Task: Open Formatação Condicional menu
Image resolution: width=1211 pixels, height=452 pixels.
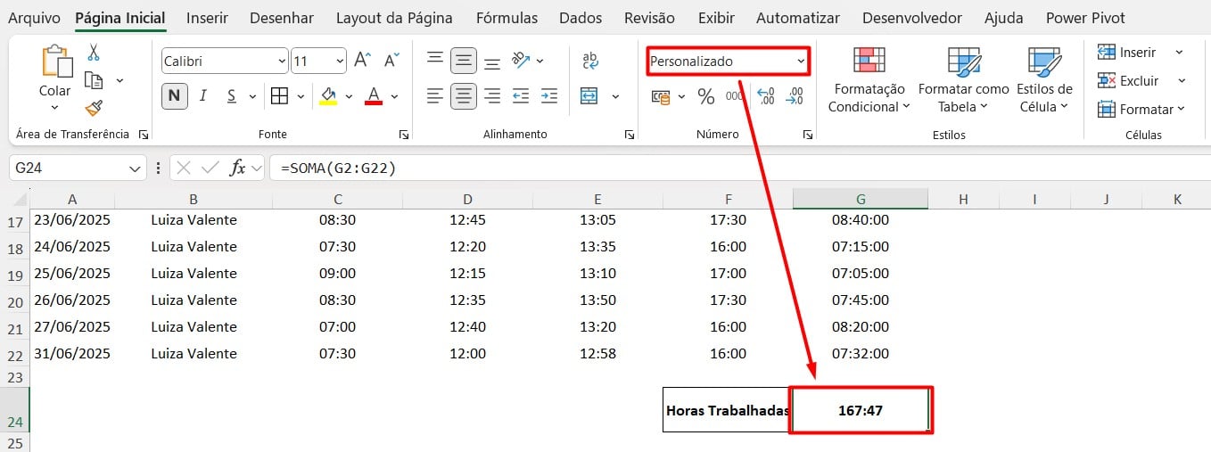Action: click(x=869, y=81)
